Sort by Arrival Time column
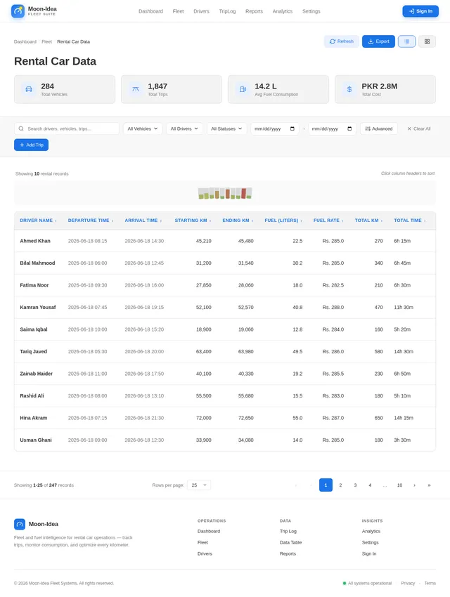This screenshot has width=450, height=597. pyautogui.click(x=143, y=221)
